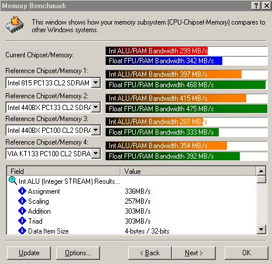Click the info icon next to Assignment
Viewport: 272px width, 264px height.
[x=22, y=191]
